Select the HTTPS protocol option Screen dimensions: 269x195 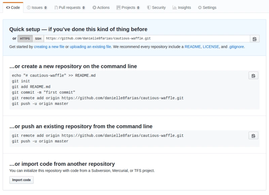pyautogui.click(x=25, y=39)
